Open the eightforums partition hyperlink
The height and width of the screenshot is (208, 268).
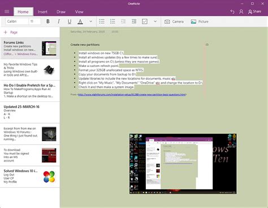132,95
